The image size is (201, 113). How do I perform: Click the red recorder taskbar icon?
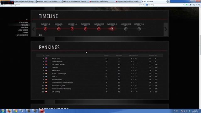pyautogui.click(x=42, y=111)
